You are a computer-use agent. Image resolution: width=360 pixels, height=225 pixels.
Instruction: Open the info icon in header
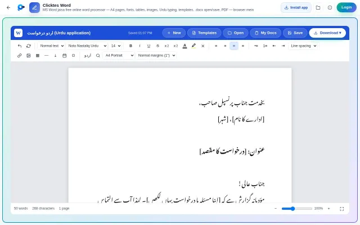click(330, 7)
